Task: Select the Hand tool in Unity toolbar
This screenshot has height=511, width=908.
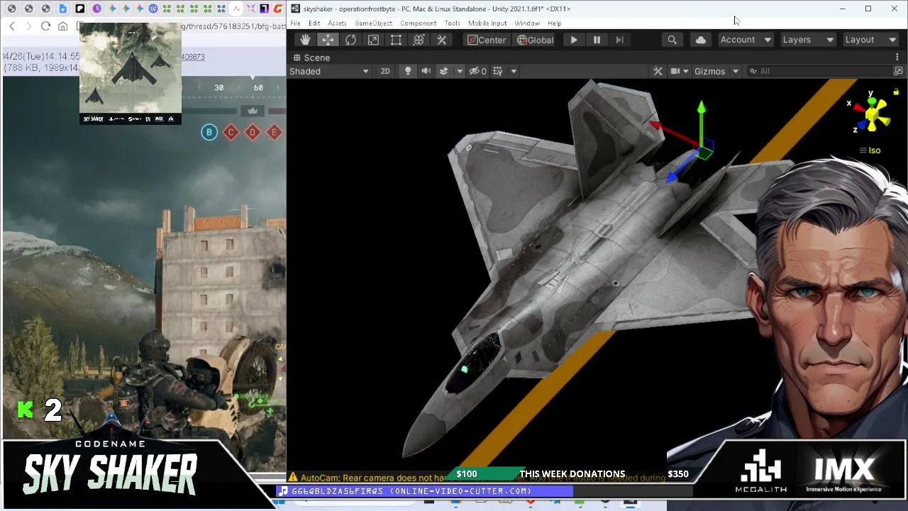Action: pyautogui.click(x=305, y=40)
